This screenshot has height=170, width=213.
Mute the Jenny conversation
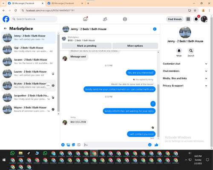click(x=179, y=51)
